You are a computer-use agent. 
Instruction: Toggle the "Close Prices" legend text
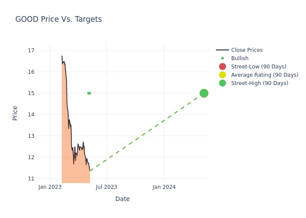(247, 50)
